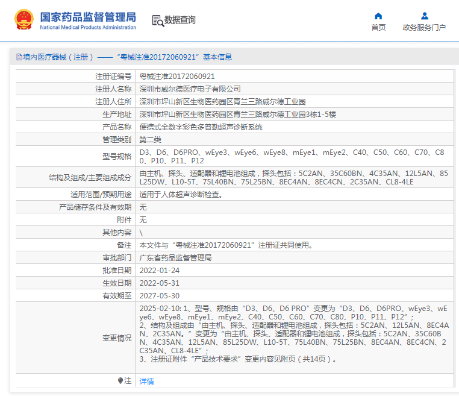Click the document icon before 境内医疗器械
The height and width of the screenshot is (396, 459).
(19, 57)
